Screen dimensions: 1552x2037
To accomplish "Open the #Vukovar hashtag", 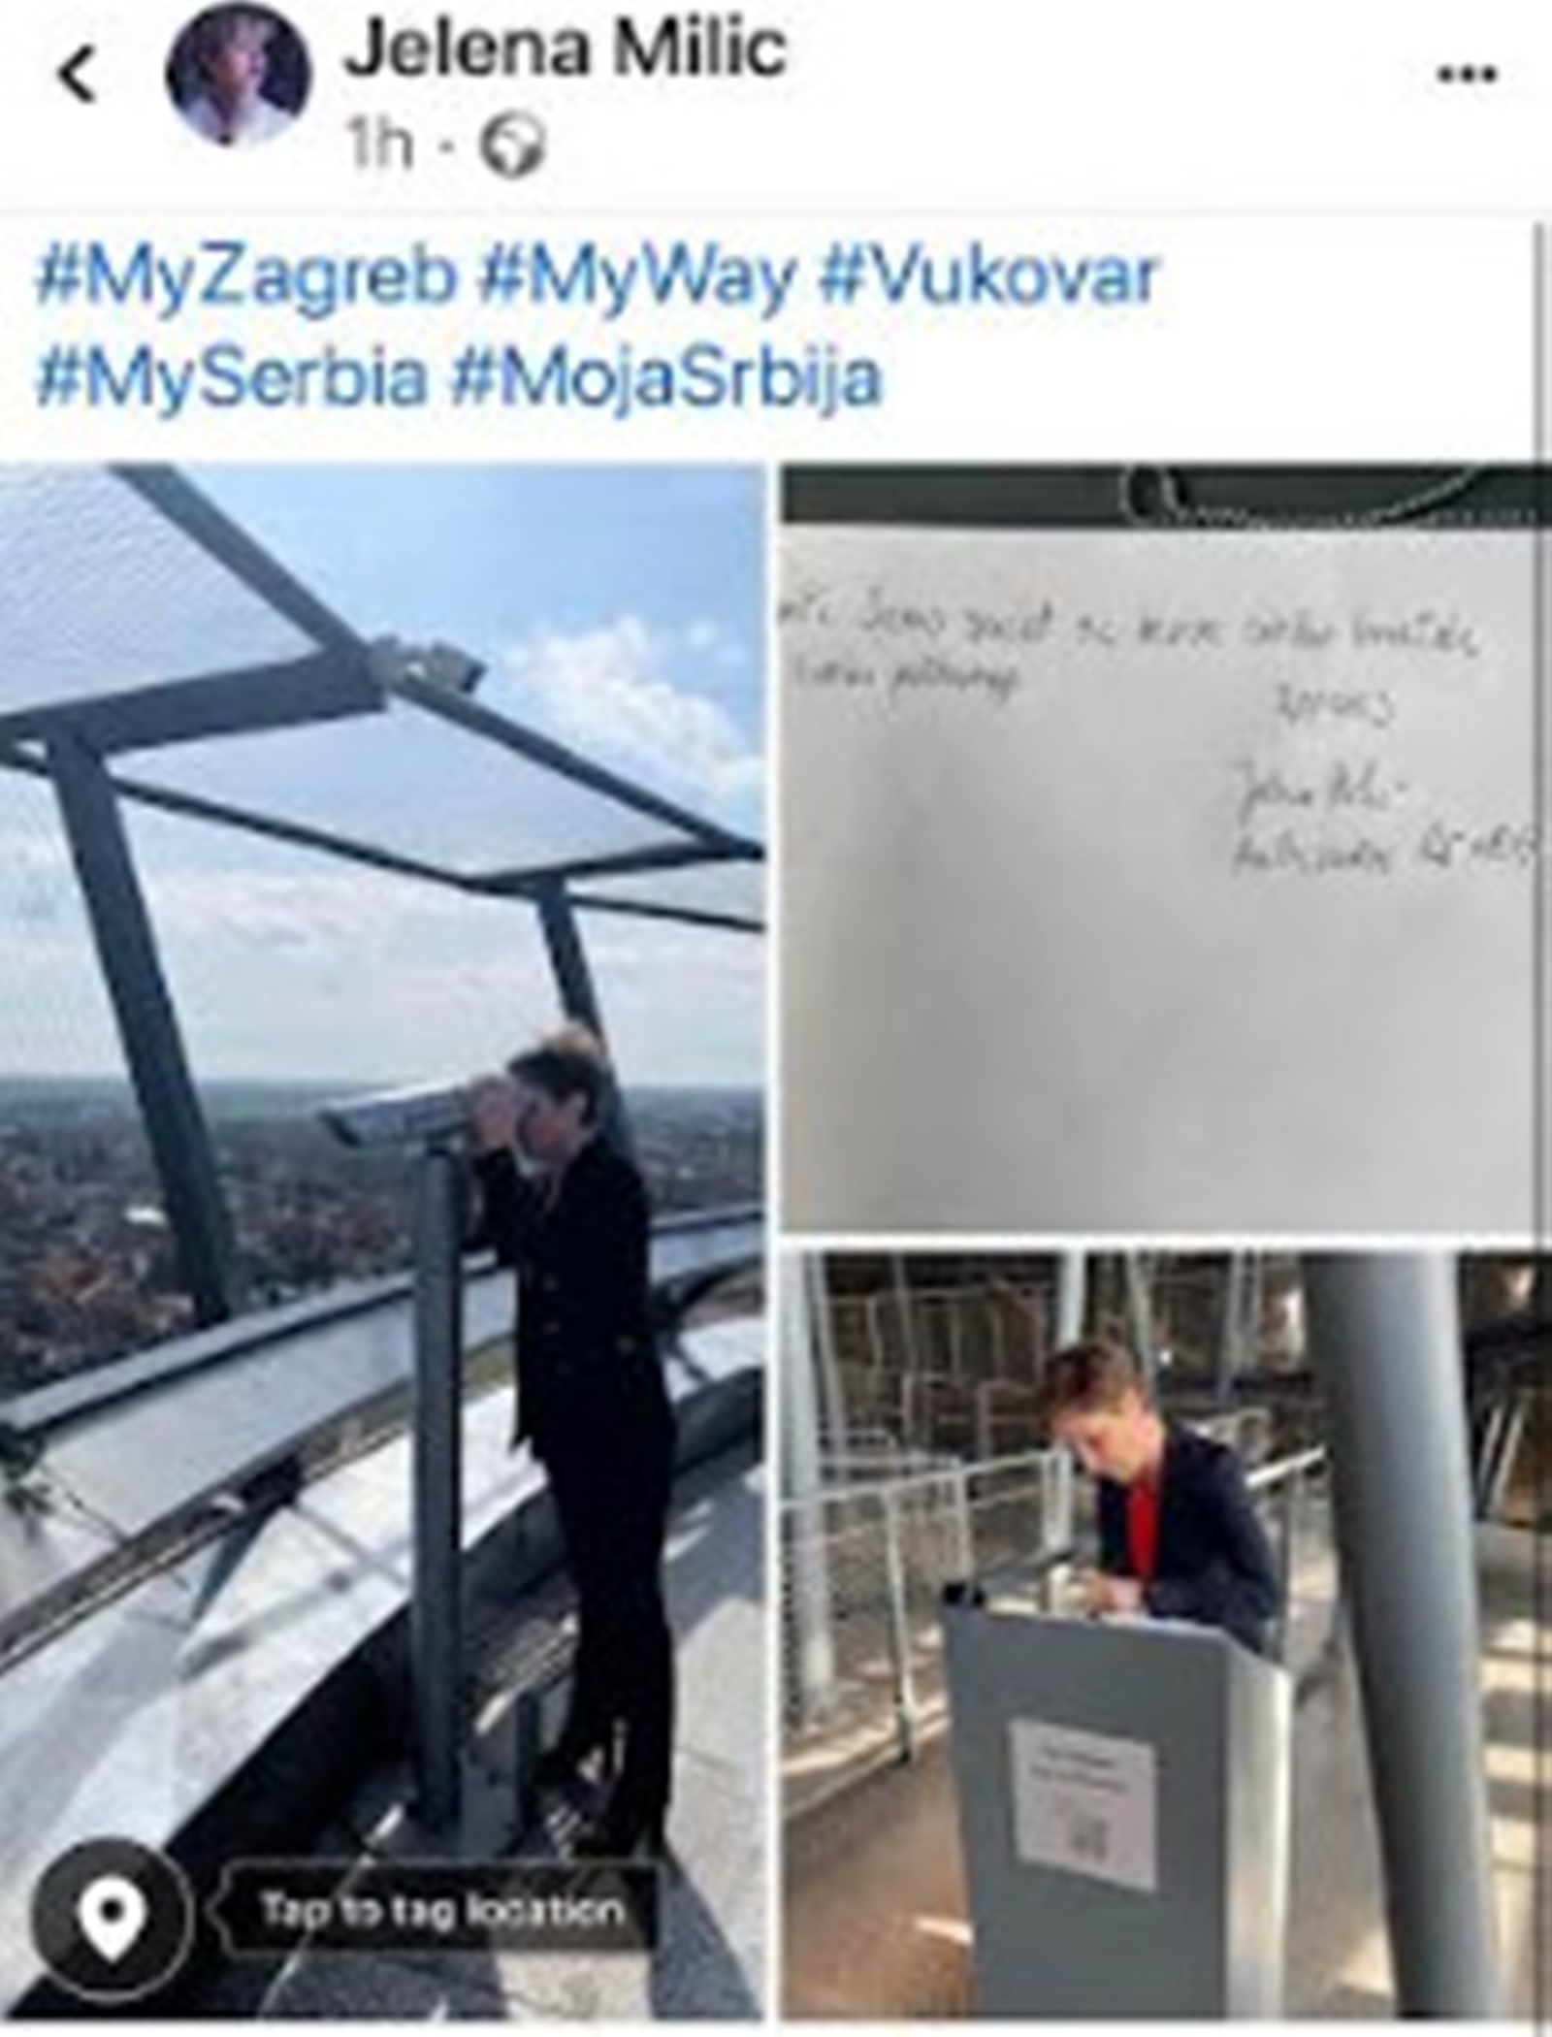I will pyautogui.click(x=988, y=275).
